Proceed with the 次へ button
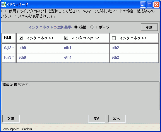The width and height of the screenshot is (161, 132). (117, 119)
